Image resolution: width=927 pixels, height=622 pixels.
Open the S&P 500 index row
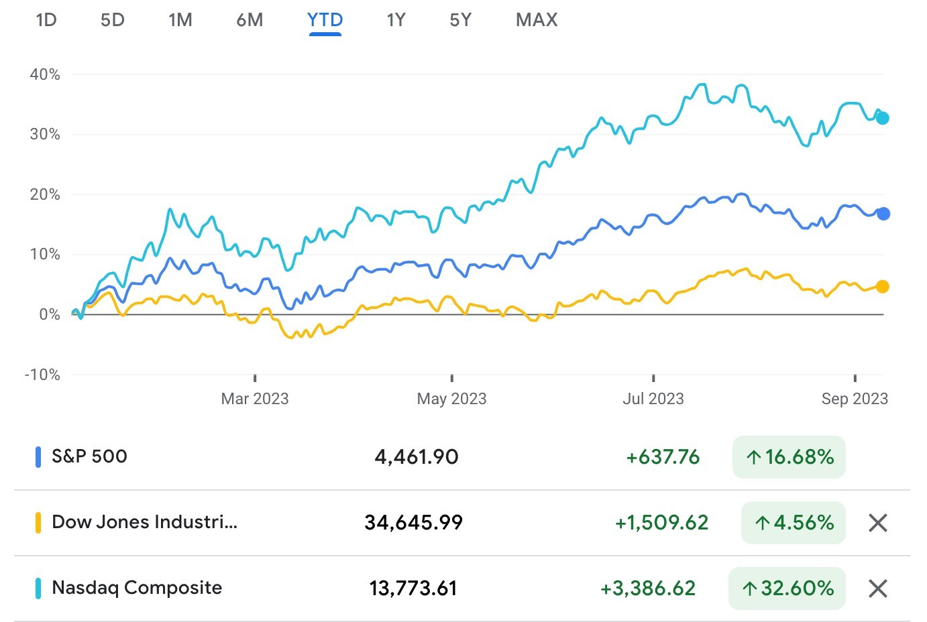tap(462, 457)
